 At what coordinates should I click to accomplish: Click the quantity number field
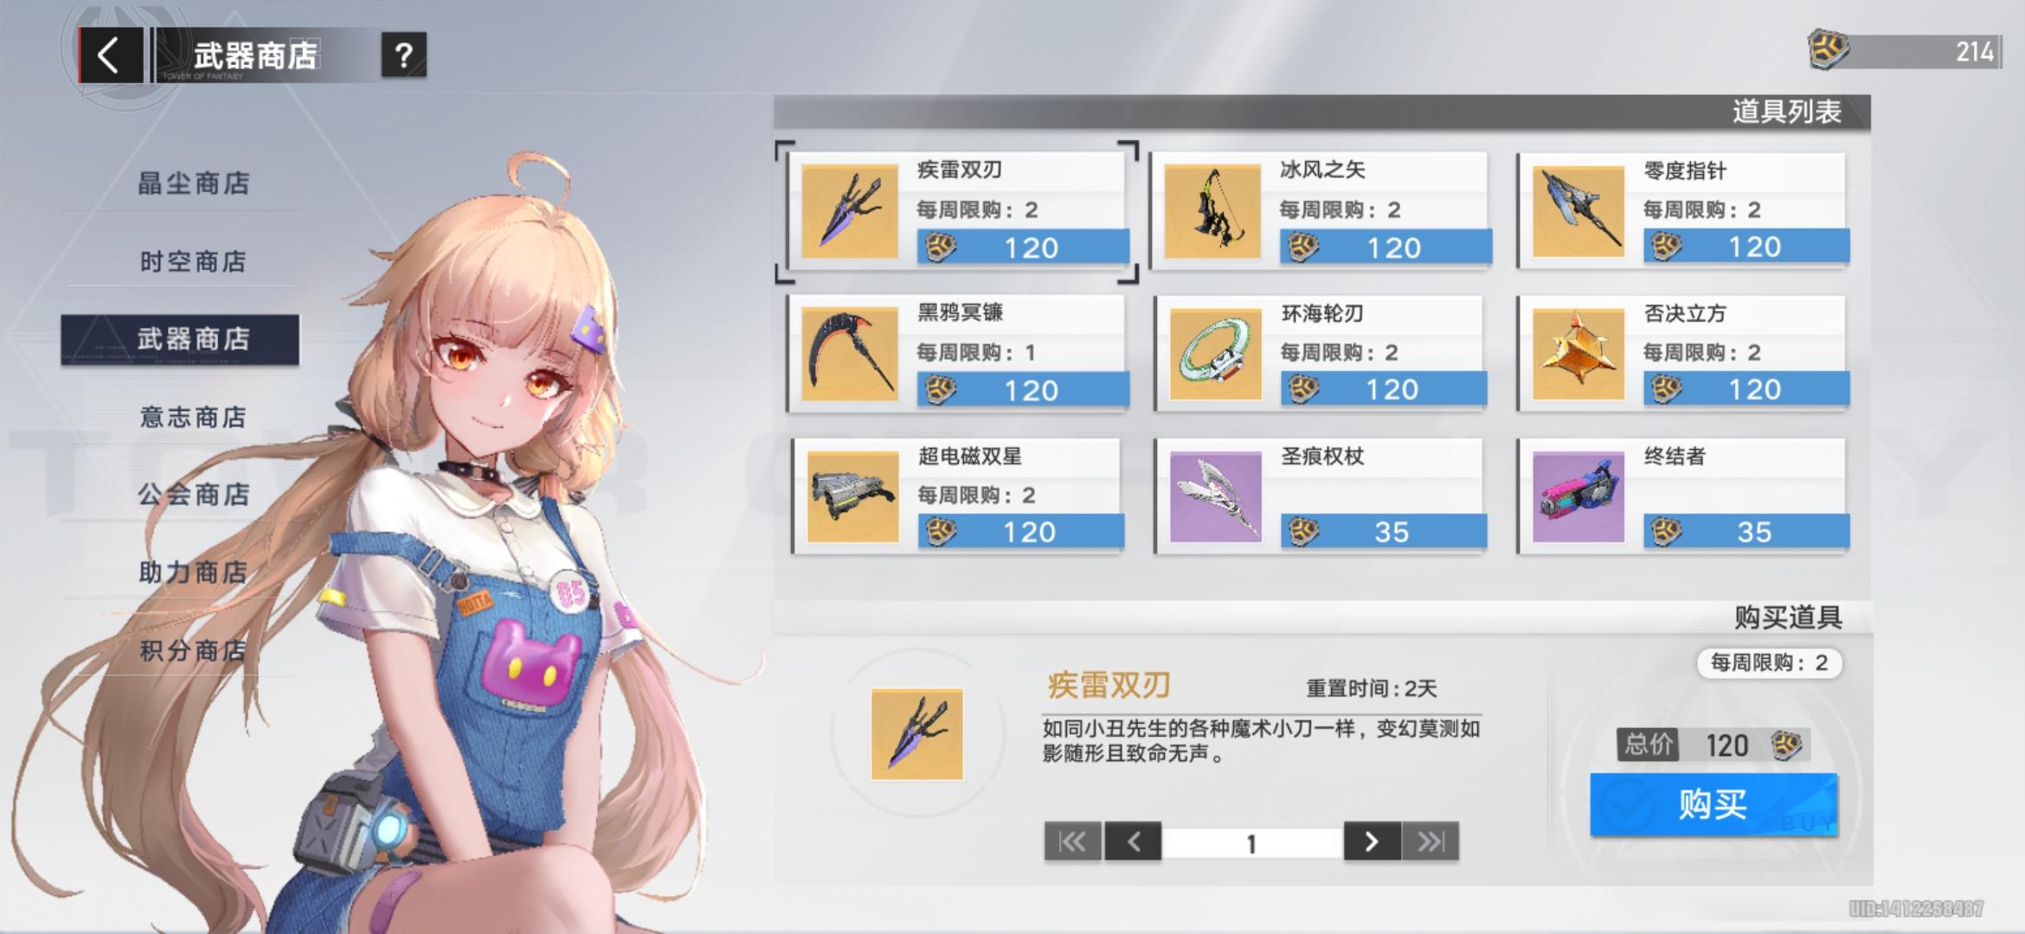coord(1251,843)
